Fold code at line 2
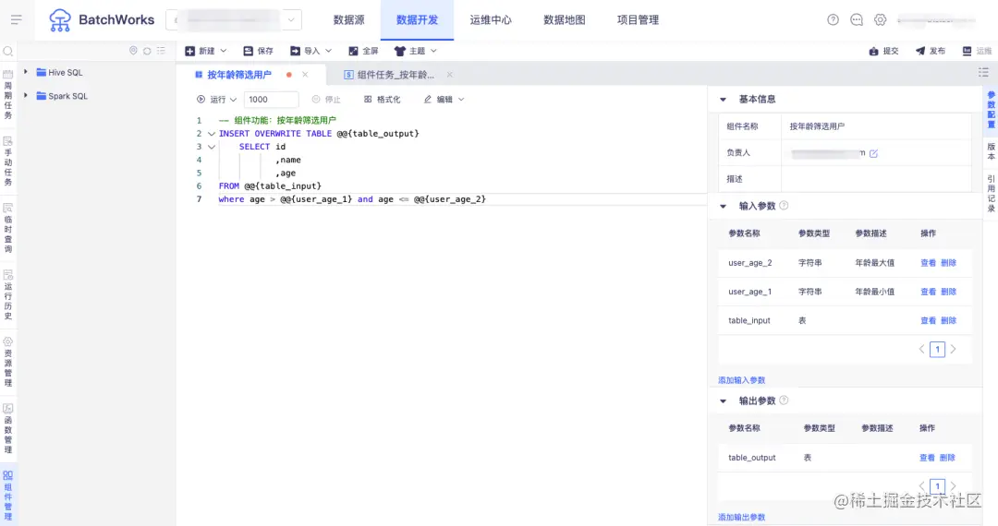Screen dimensions: 998x526 (212, 134)
